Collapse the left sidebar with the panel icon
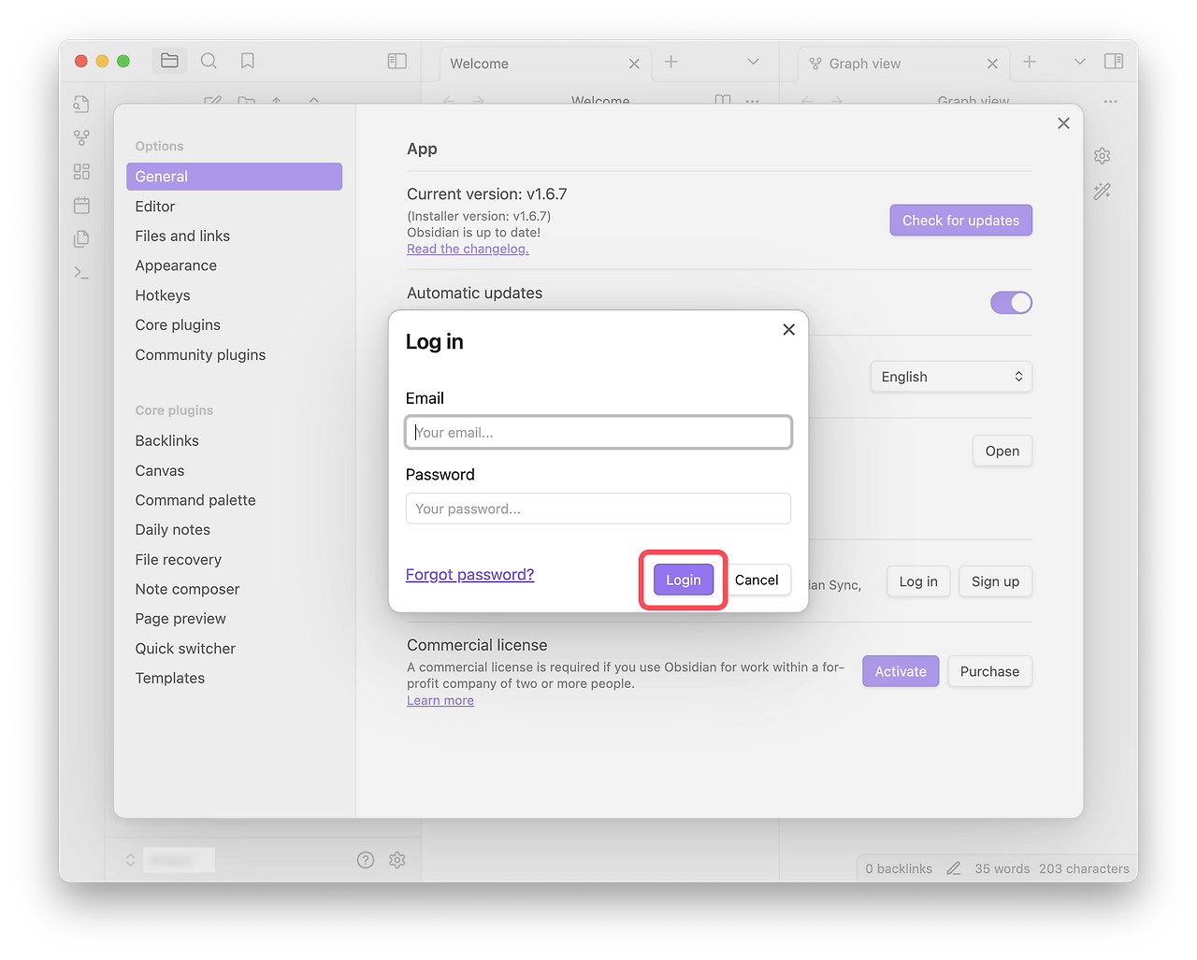The image size is (1197, 960). tap(397, 61)
